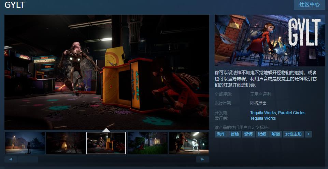Select the fifth thumbnail with the glowing white figure
The height and width of the screenshot is (169, 328).
coord(189,143)
